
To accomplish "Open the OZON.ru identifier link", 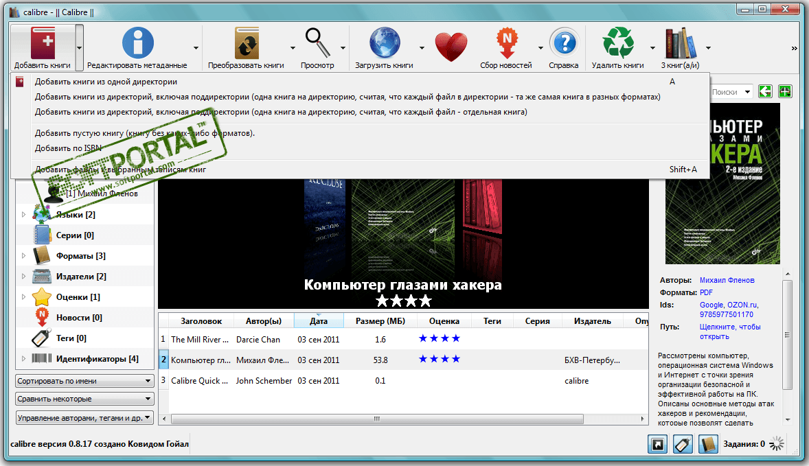I will [743, 305].
